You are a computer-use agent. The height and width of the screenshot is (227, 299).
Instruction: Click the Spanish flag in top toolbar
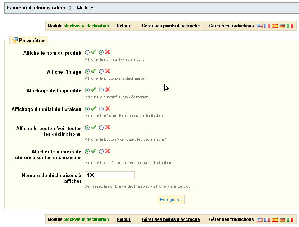point(275,26)
